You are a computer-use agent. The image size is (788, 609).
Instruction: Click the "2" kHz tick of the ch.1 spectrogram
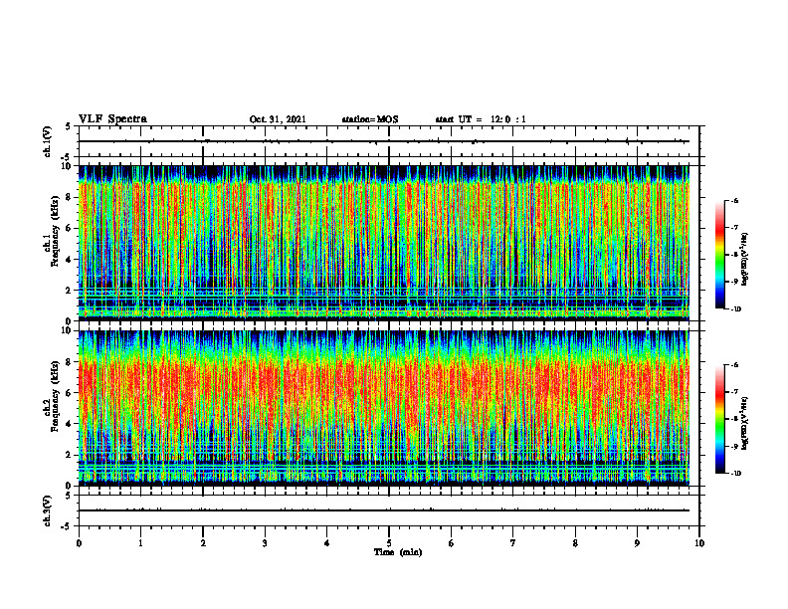click(x=70, y=291)
